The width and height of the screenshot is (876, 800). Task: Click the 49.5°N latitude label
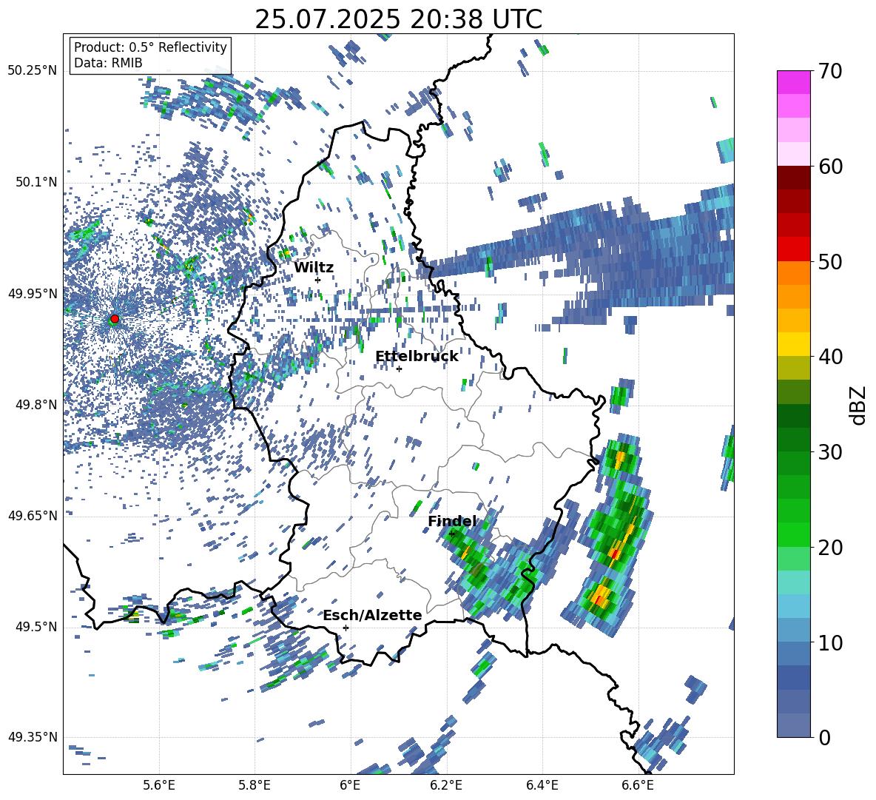coord(36,627)
